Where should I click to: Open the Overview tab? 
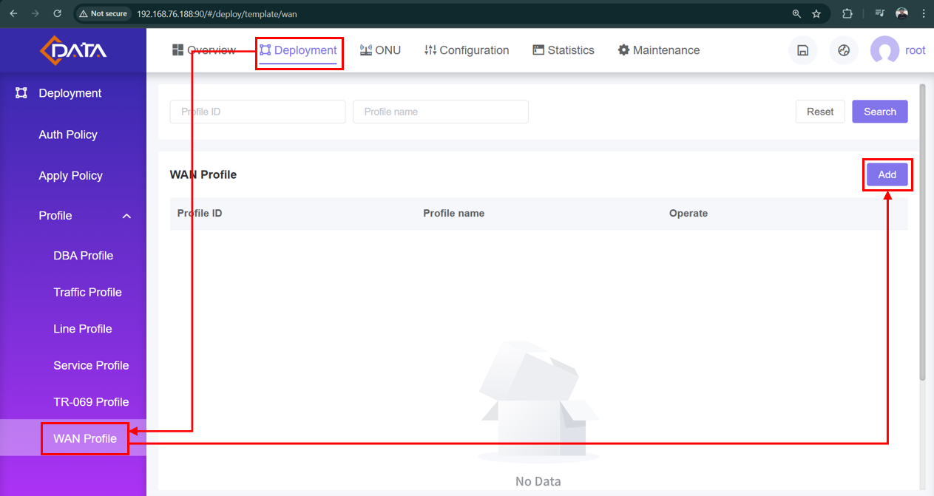coord(203,50)
